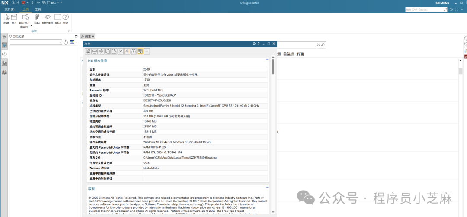Switch to the 主页 ribbon tab

(26, 10)
